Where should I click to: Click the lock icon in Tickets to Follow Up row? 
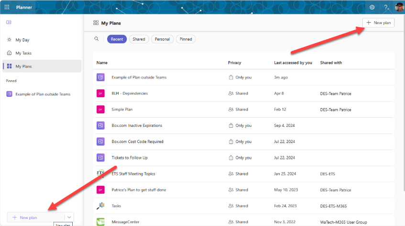231,158
